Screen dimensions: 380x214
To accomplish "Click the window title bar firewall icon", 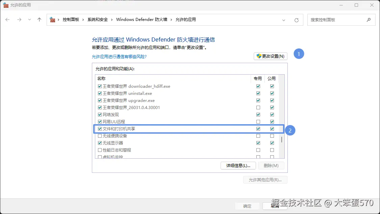I will 6,5.
